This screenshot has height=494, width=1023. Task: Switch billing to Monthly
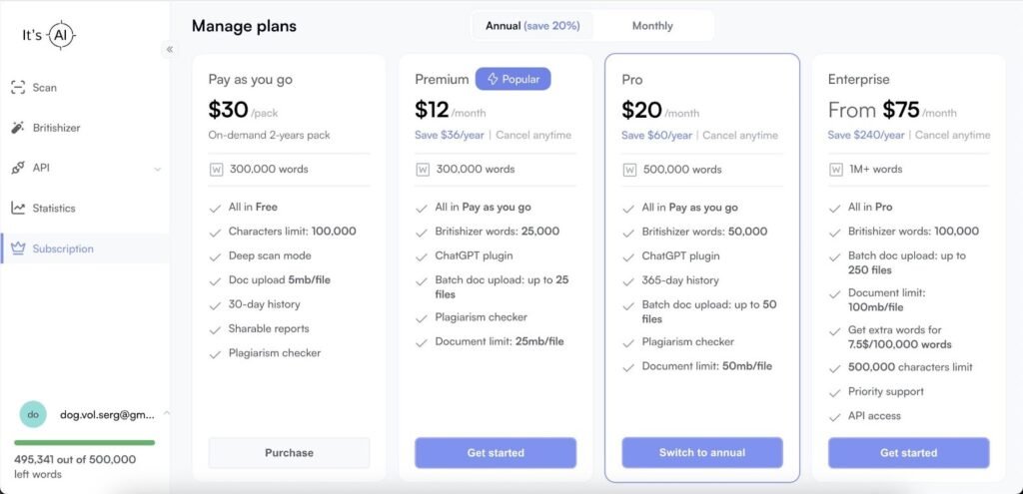tap(652, 26)
